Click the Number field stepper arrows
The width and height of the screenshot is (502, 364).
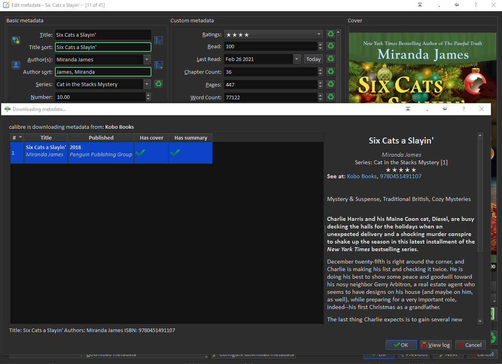pyautogui.click(x=148, y=97)
